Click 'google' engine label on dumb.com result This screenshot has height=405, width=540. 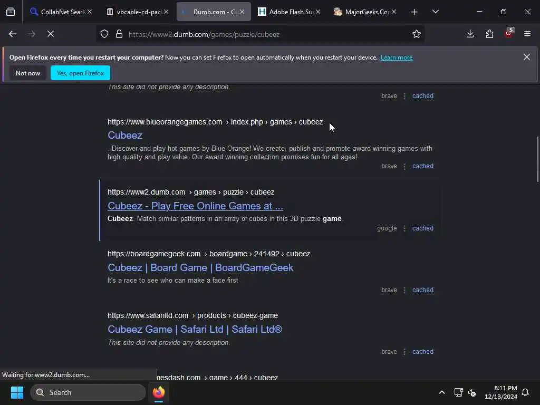(387, 228)
